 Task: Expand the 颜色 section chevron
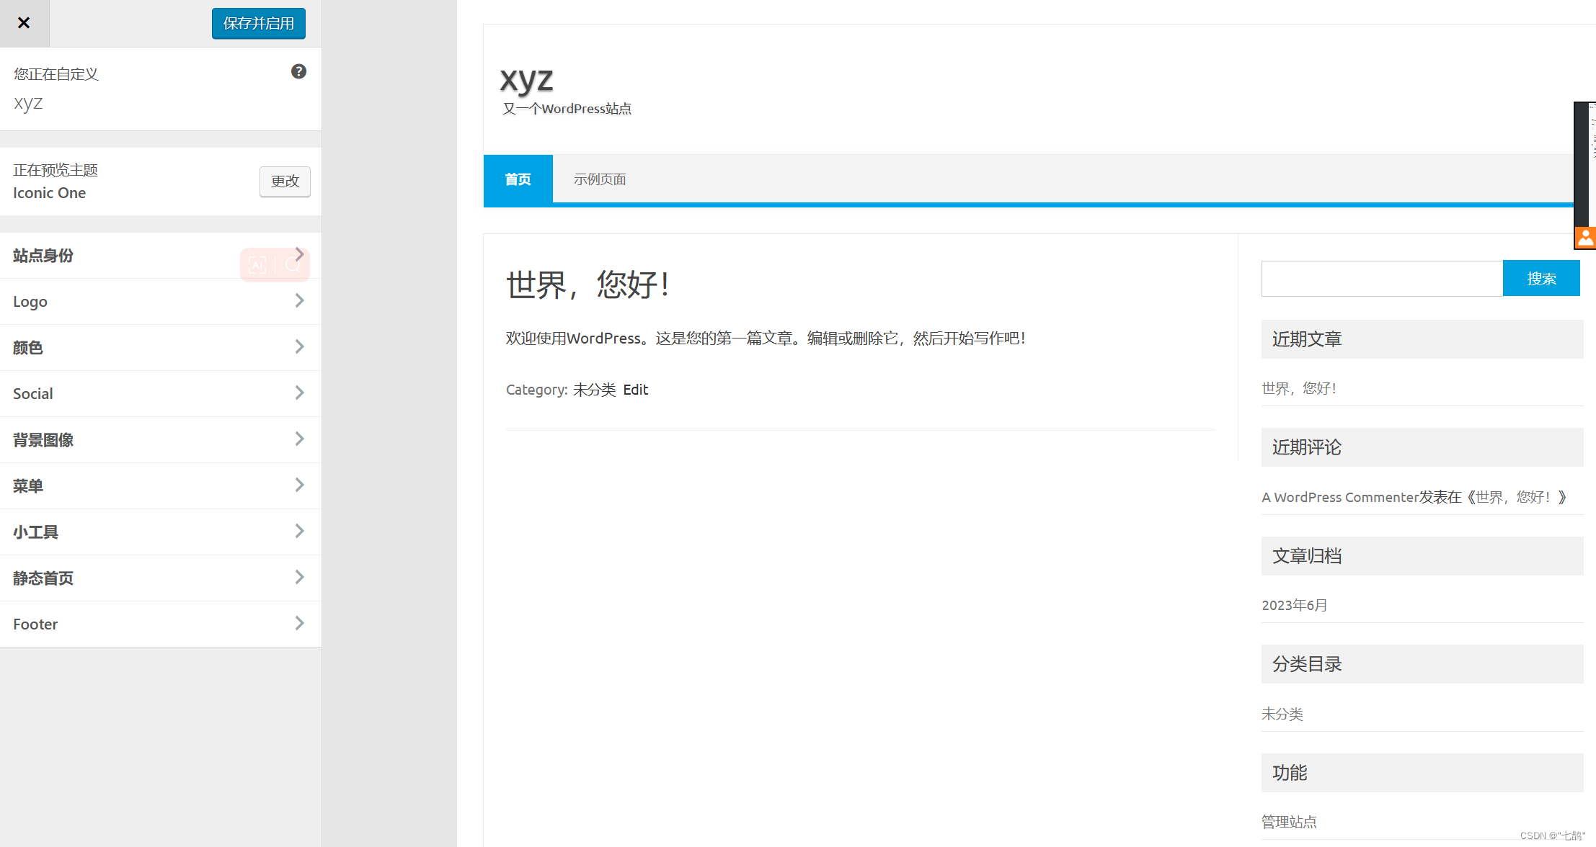[299, 347]
